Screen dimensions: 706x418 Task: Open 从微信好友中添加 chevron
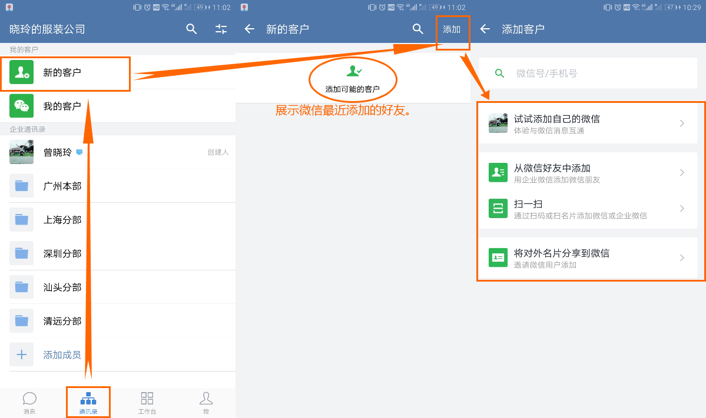(x=682, y=173)
